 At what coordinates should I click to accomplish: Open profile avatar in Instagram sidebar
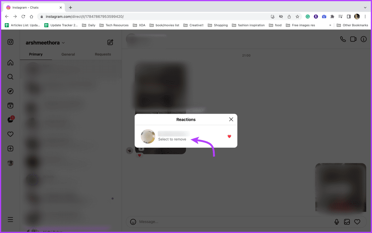click(x=10, y=163)
